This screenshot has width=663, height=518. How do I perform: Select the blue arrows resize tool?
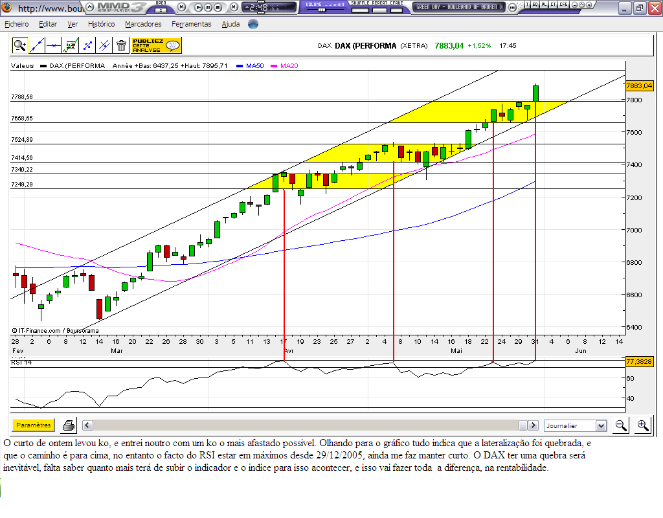click(x=87, y=45)
